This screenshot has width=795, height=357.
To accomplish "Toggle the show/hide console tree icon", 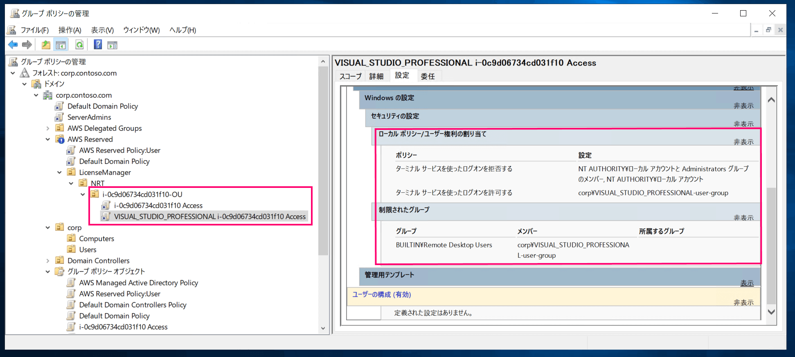I will [61, 45].
